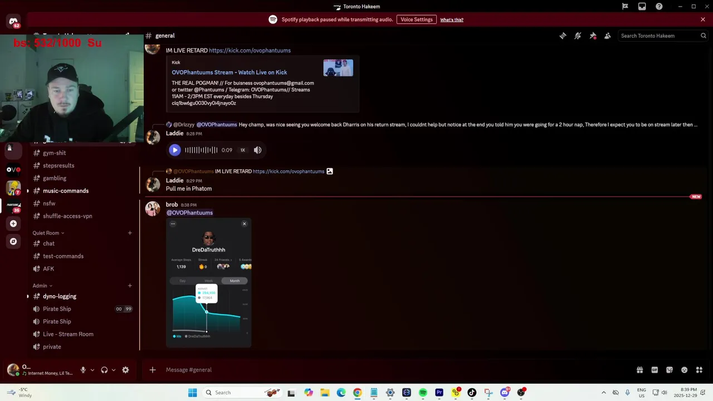This screenshot has width=713, height=401.
Task: Seek within the voice message waveform
Action: (201, 150)
